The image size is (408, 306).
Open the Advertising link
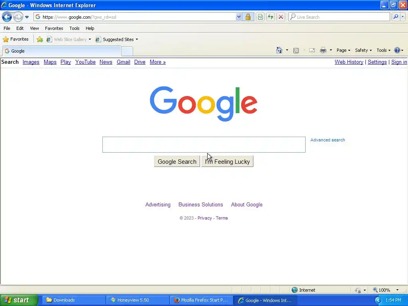tap(158, 204)
